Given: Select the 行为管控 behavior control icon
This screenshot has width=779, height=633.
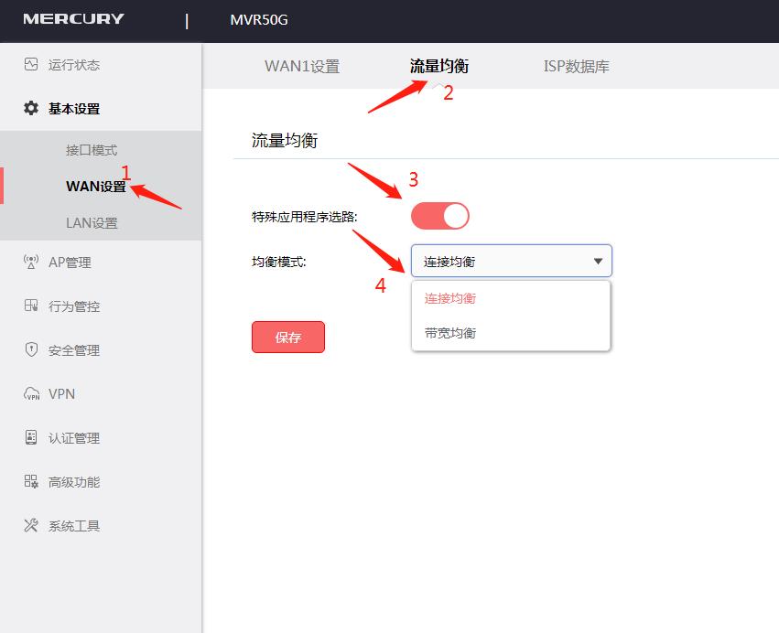Looking at the screenshot, I should pyautogui.click(x=31, y=306).
